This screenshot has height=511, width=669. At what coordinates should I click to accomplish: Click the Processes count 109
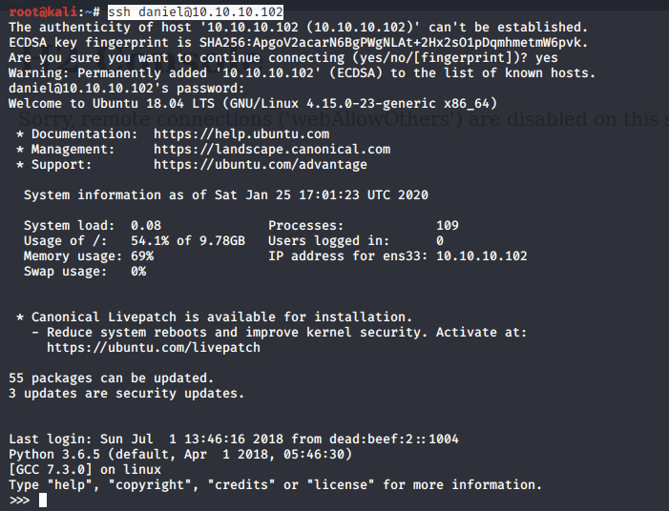click(447, 226)
